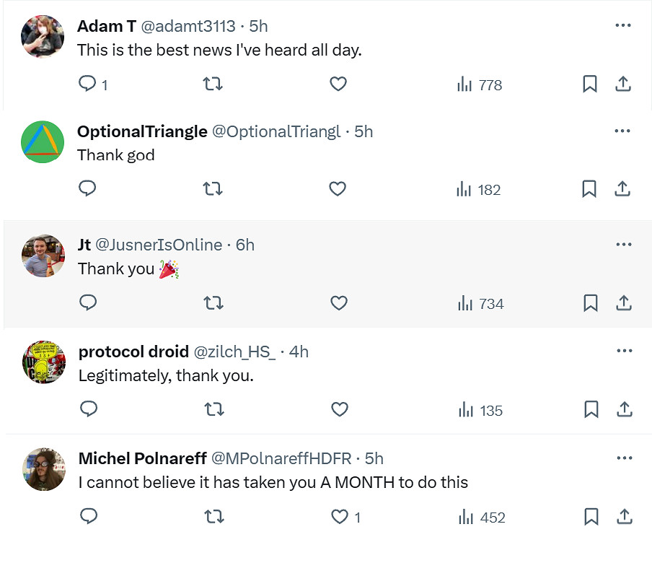This screenshot has height=563, width=652.
Task: Bookmark protocol droid's tweet
Action: click(x=591, y=410)
